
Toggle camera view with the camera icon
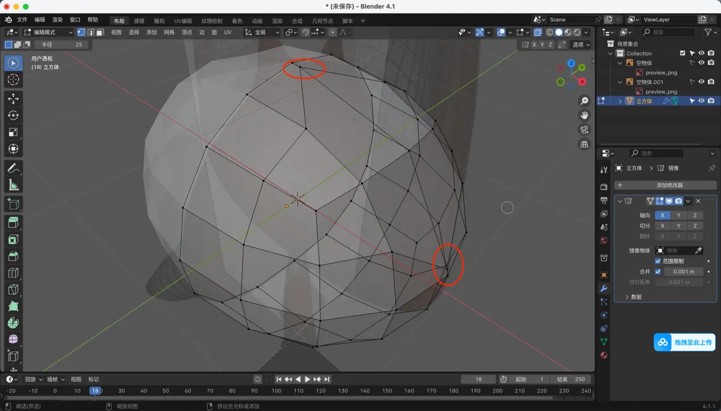(584, 130)
